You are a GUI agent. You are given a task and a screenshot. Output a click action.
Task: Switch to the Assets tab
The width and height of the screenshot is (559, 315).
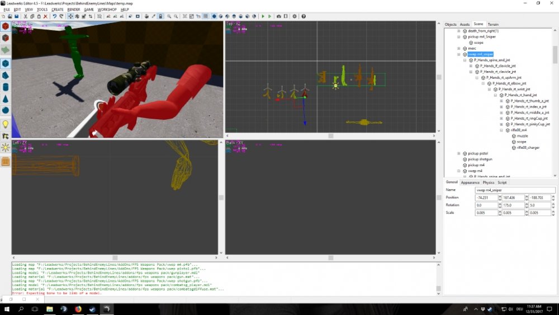(465, 25)
